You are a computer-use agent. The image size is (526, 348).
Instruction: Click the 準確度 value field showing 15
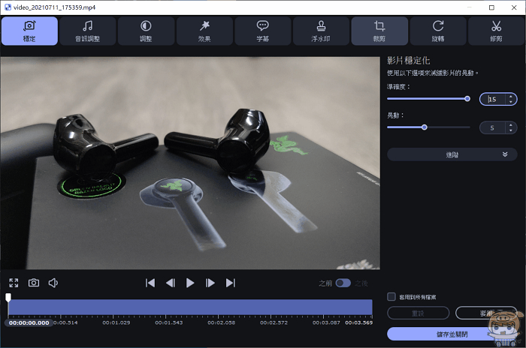point(493,99)
